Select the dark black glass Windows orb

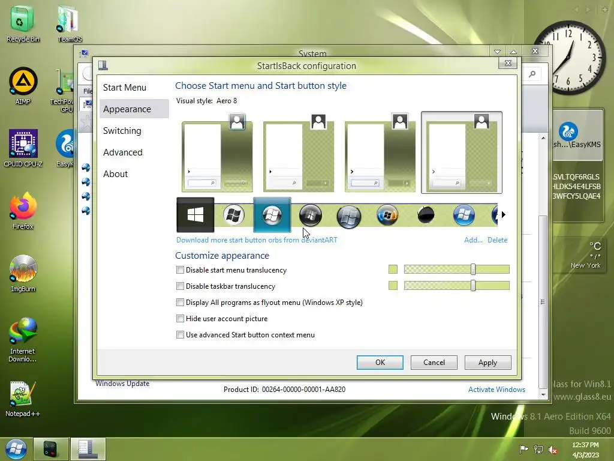[311, 215]
